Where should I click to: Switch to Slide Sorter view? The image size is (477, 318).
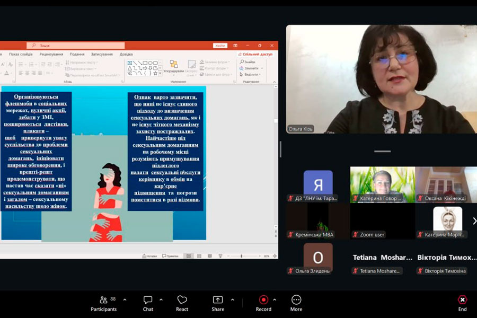(x=199, y=256)
